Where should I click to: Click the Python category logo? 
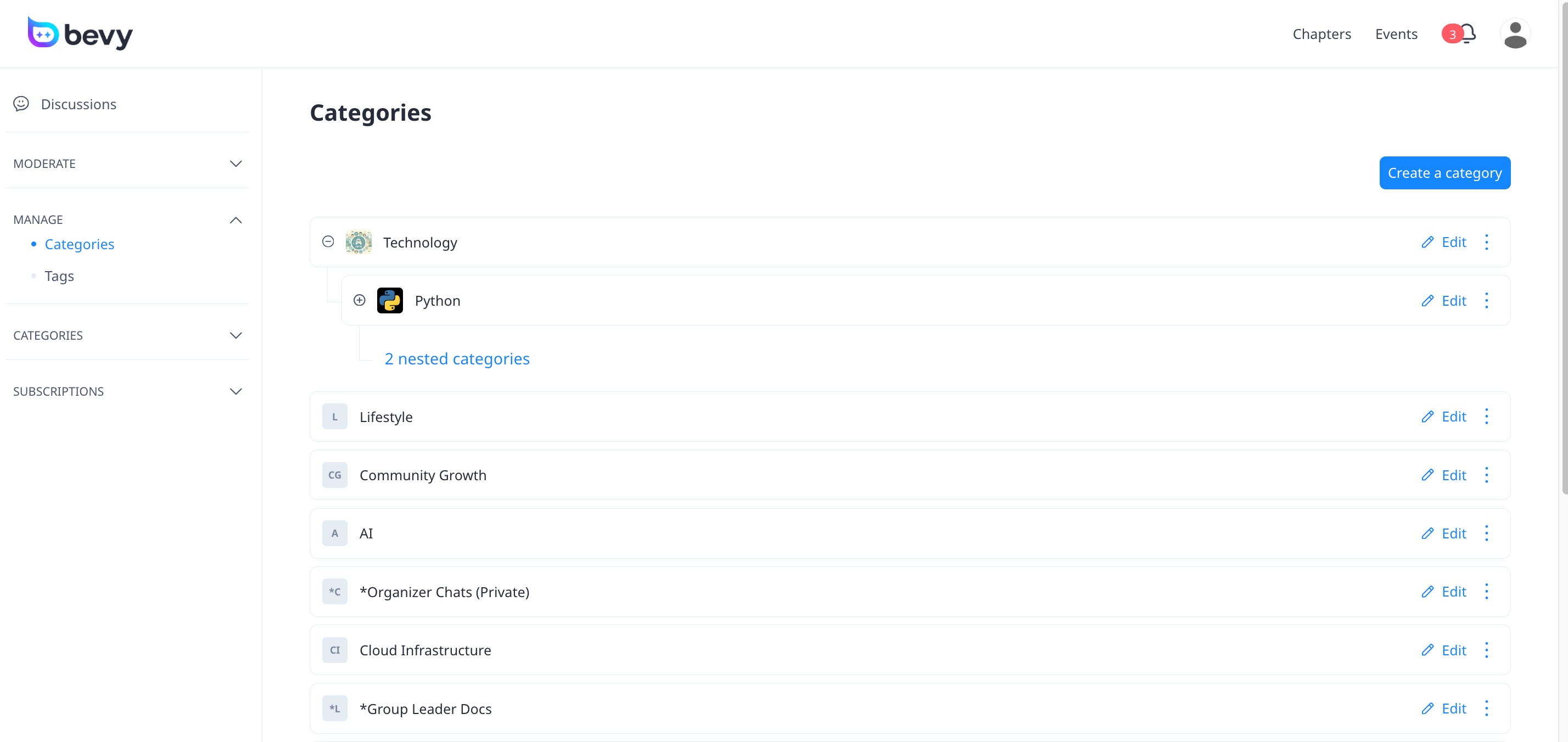(x=390, y=301)
